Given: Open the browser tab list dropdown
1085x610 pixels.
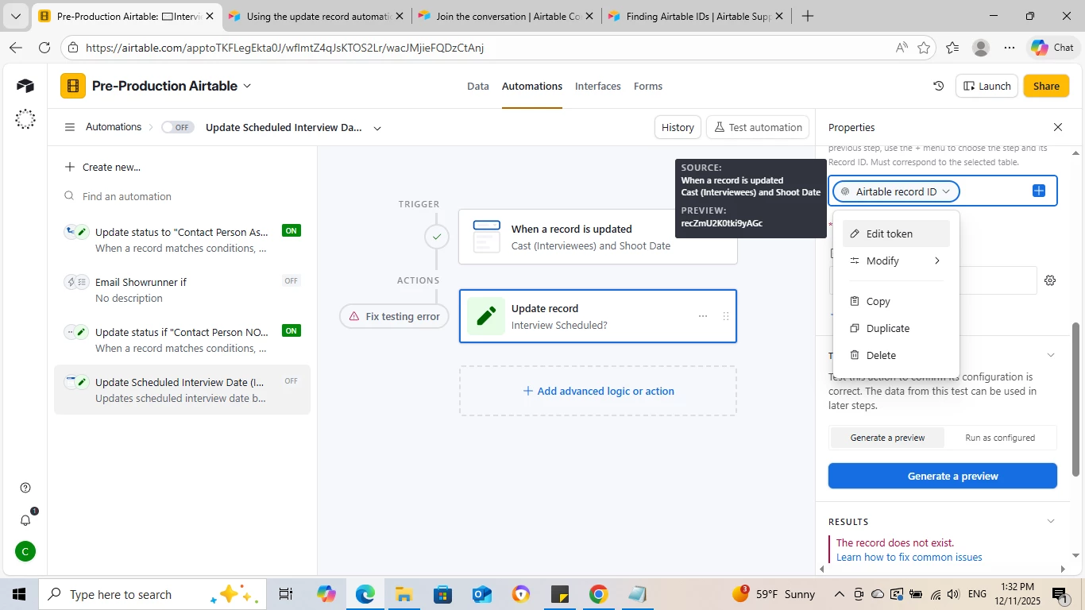Looking at the screenshot, I should coord(16,16).
